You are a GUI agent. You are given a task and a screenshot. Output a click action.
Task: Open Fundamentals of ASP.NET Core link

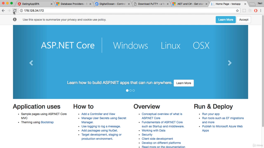click(163, 124)
